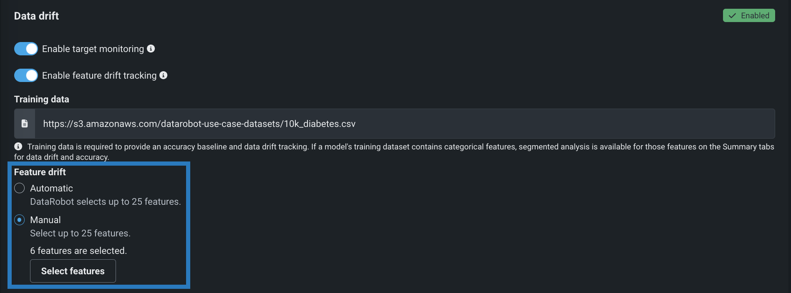Viewport: 791px width, 293px height.
Task: Click the "Enable target monitoring" label text
Action: click(x=93, y=49)
